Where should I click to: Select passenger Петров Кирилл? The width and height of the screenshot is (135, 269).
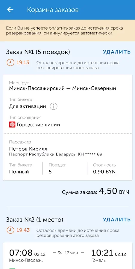tap(28, 149)
